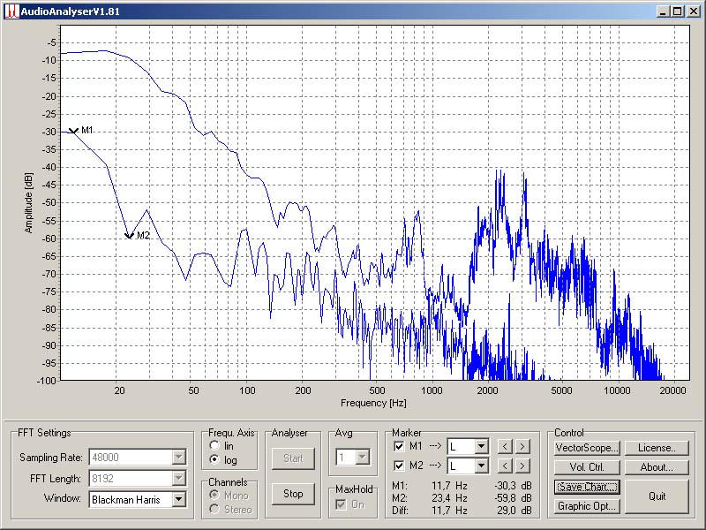The width and height of the screenshot is (706, 530).
Task: Click the -50 dB tick label
Action: (49, 203)
